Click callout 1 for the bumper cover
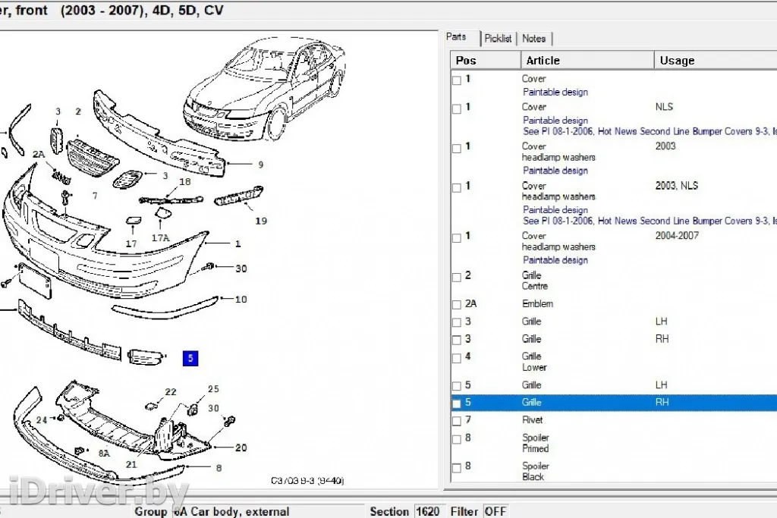Viewport: 777px width, 518px height. click(238, 243)
